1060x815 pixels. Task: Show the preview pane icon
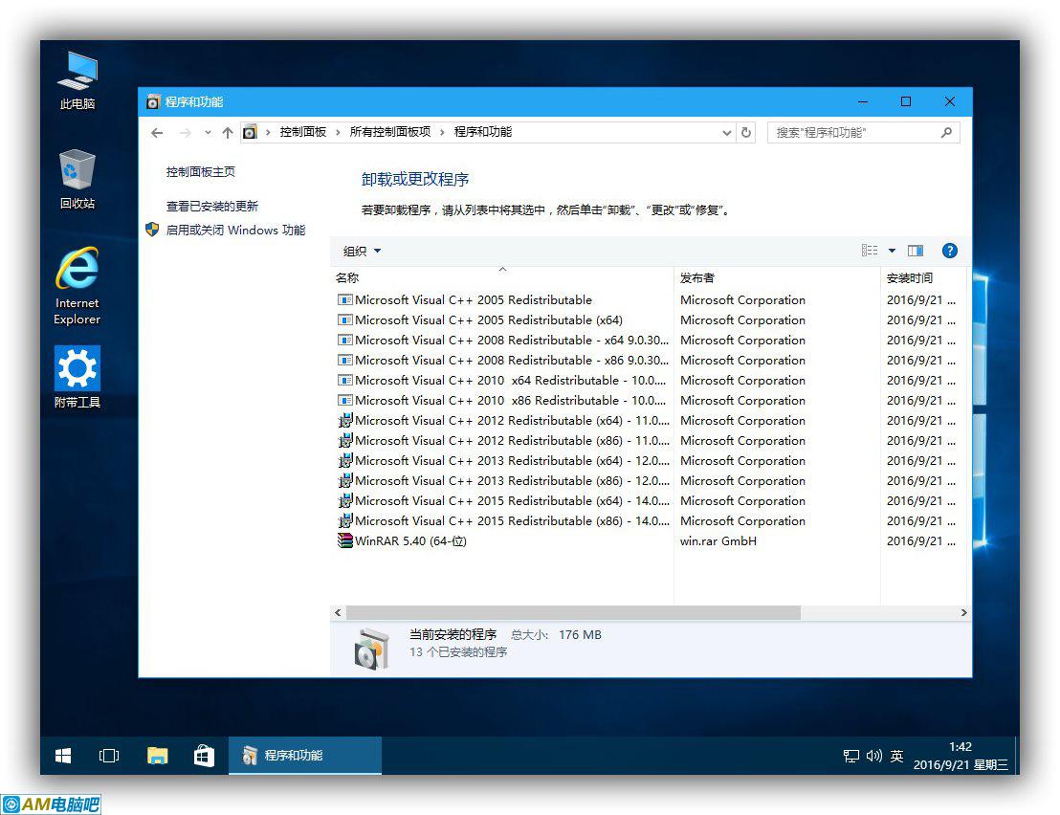pyautogui.click(x=916, y=251)
